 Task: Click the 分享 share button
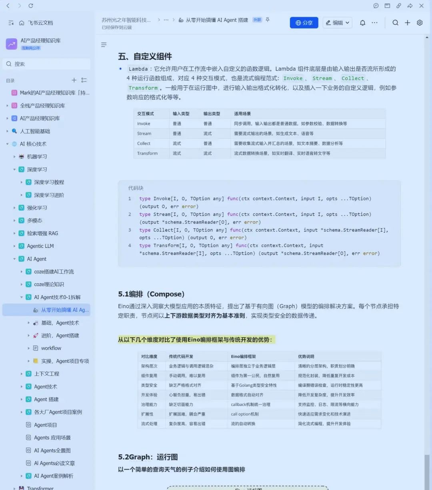point(304,23)
